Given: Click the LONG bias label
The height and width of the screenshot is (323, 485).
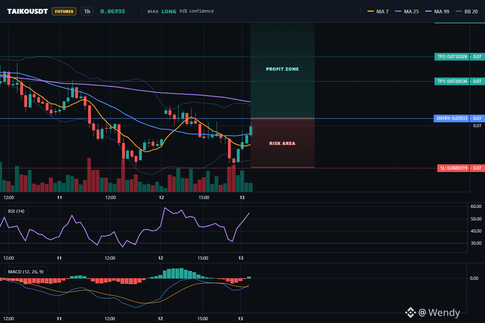Looking at the screenshot, I should click(x=169, y=11).
